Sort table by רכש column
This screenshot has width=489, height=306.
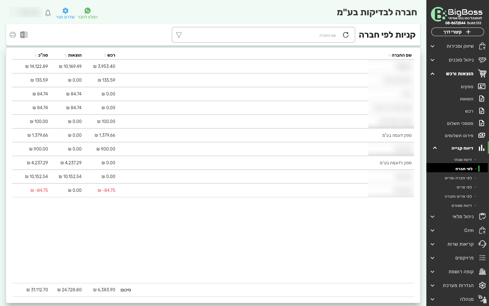click(x=109, y=55)
